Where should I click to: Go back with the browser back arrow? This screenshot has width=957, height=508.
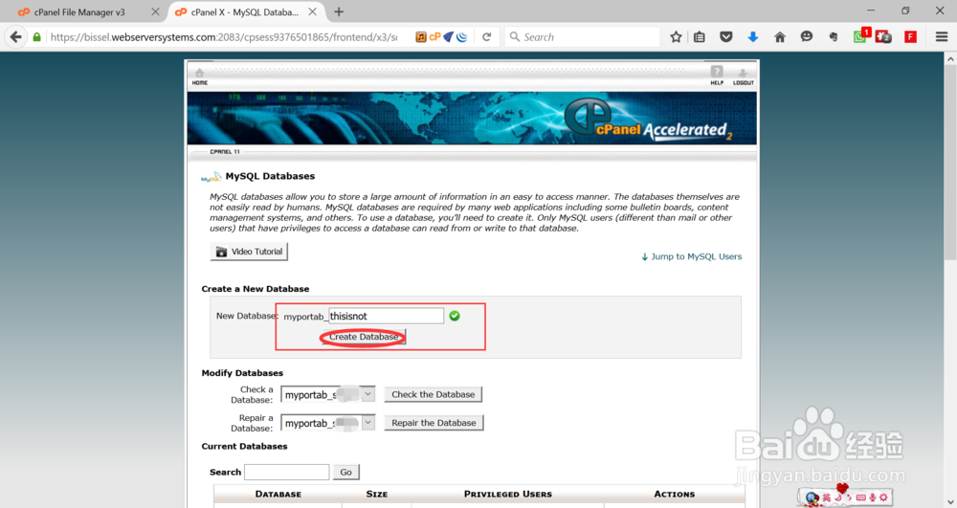[x=16, y=37]
